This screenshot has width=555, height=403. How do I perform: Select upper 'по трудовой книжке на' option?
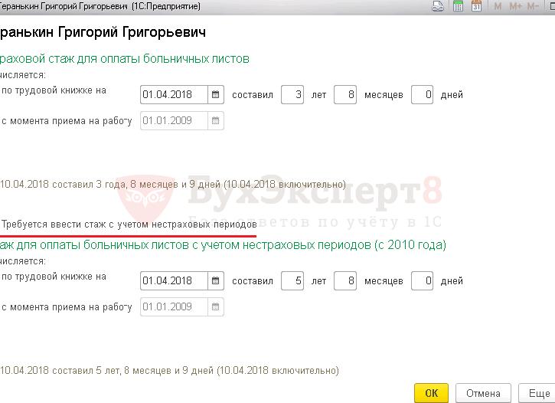coord(53,90)
